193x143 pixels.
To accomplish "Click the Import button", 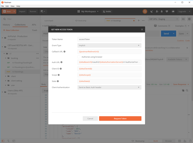I will click(22, 11).
